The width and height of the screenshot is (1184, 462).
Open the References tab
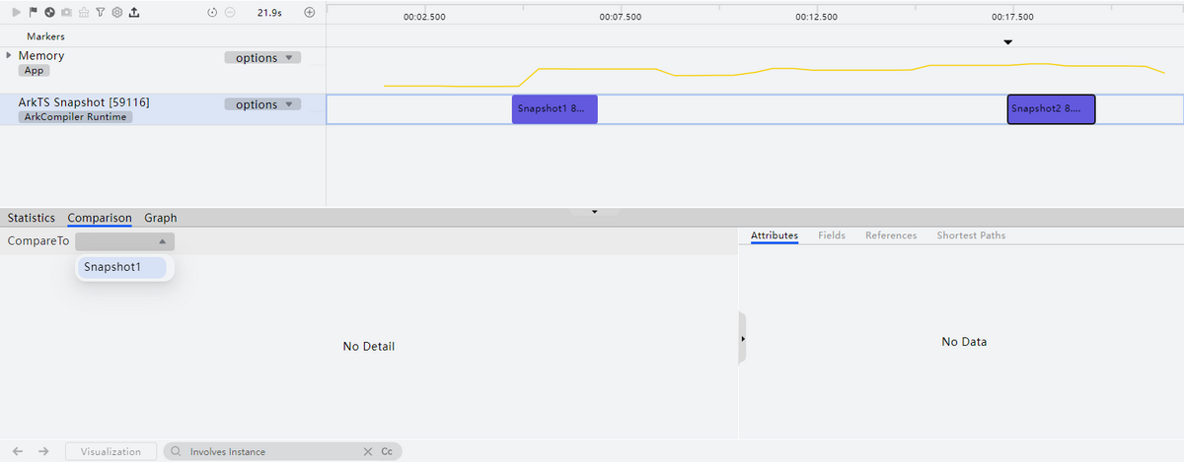(891, 235)
